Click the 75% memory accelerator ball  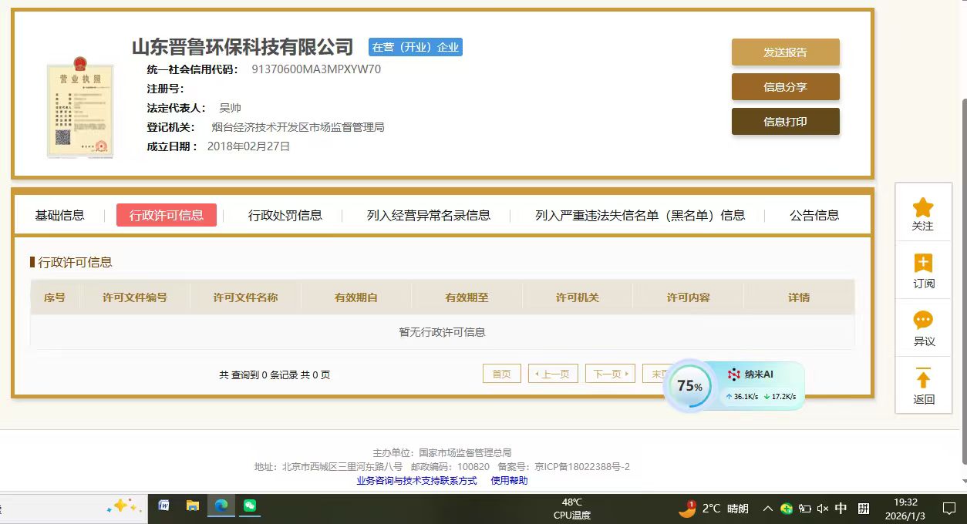(x=689, y=386)
